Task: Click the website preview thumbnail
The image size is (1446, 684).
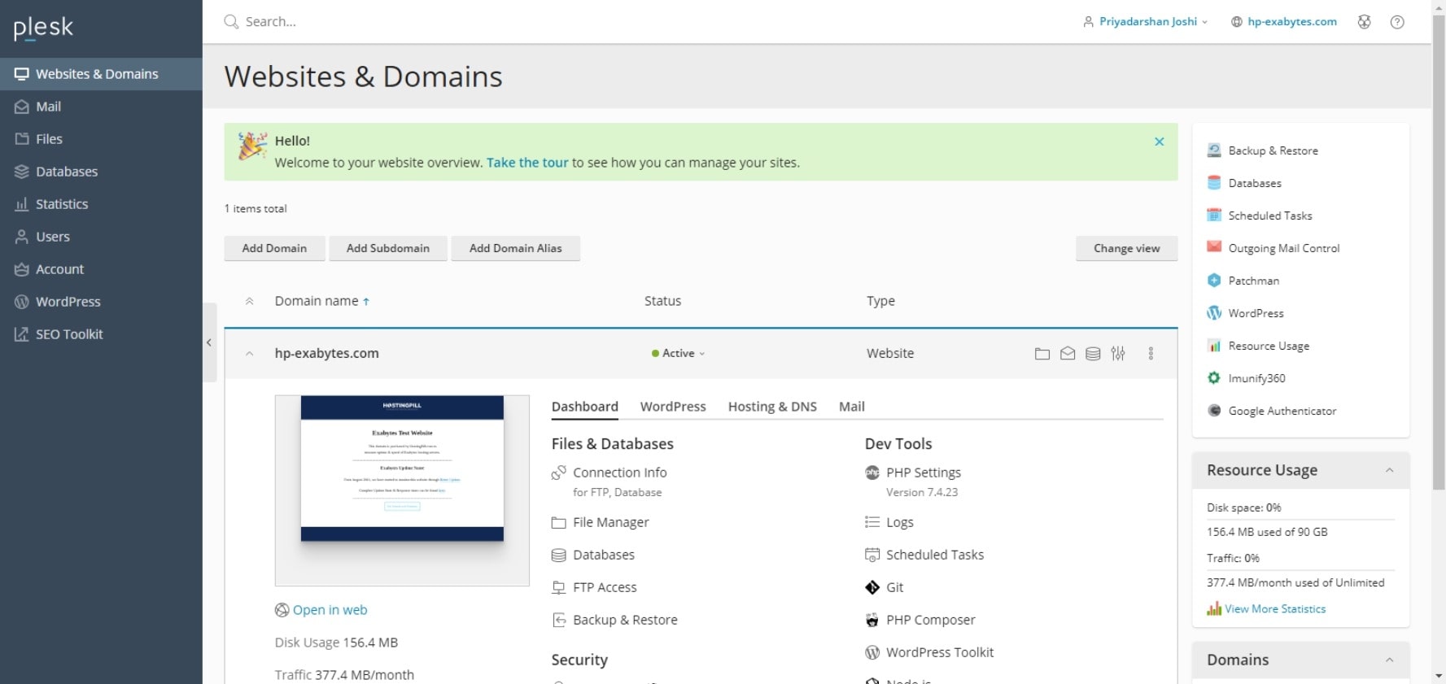Action: (402, 490)
